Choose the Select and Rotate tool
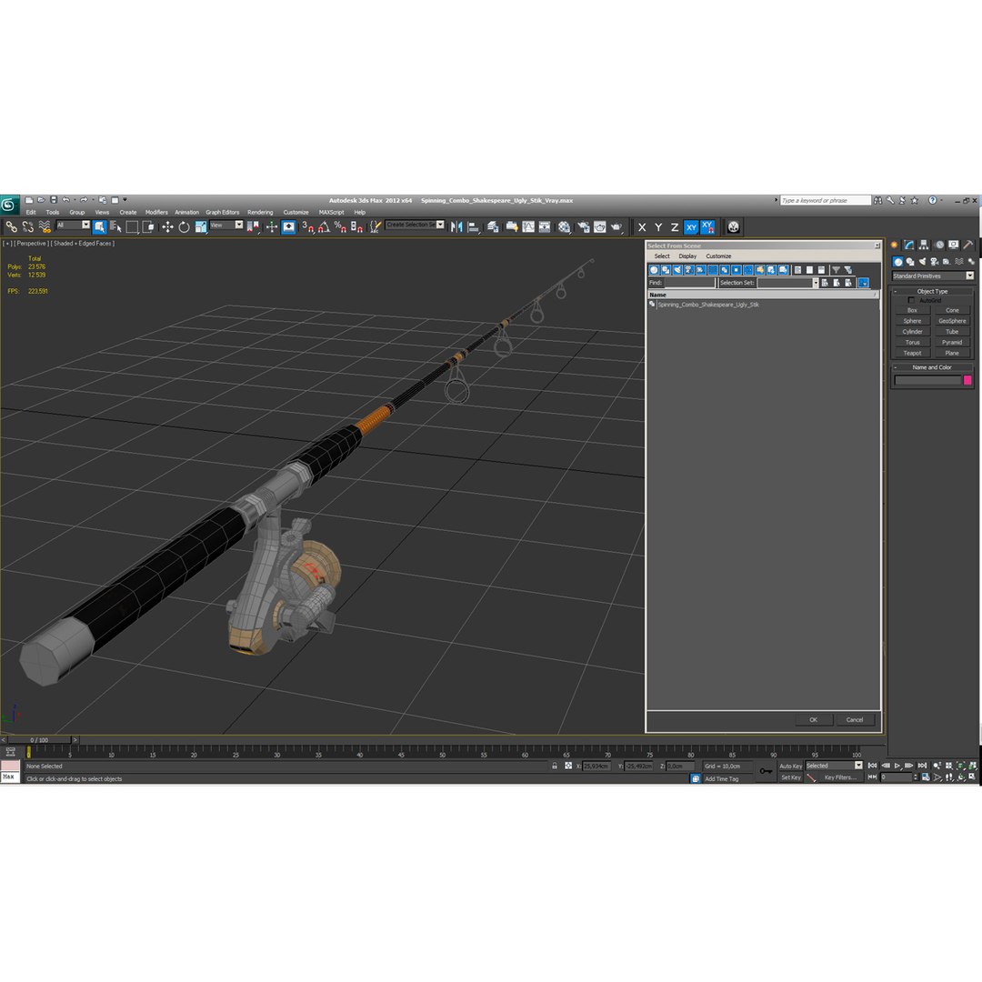The height and width of the screenshot is (982, 982). [184, 226]
